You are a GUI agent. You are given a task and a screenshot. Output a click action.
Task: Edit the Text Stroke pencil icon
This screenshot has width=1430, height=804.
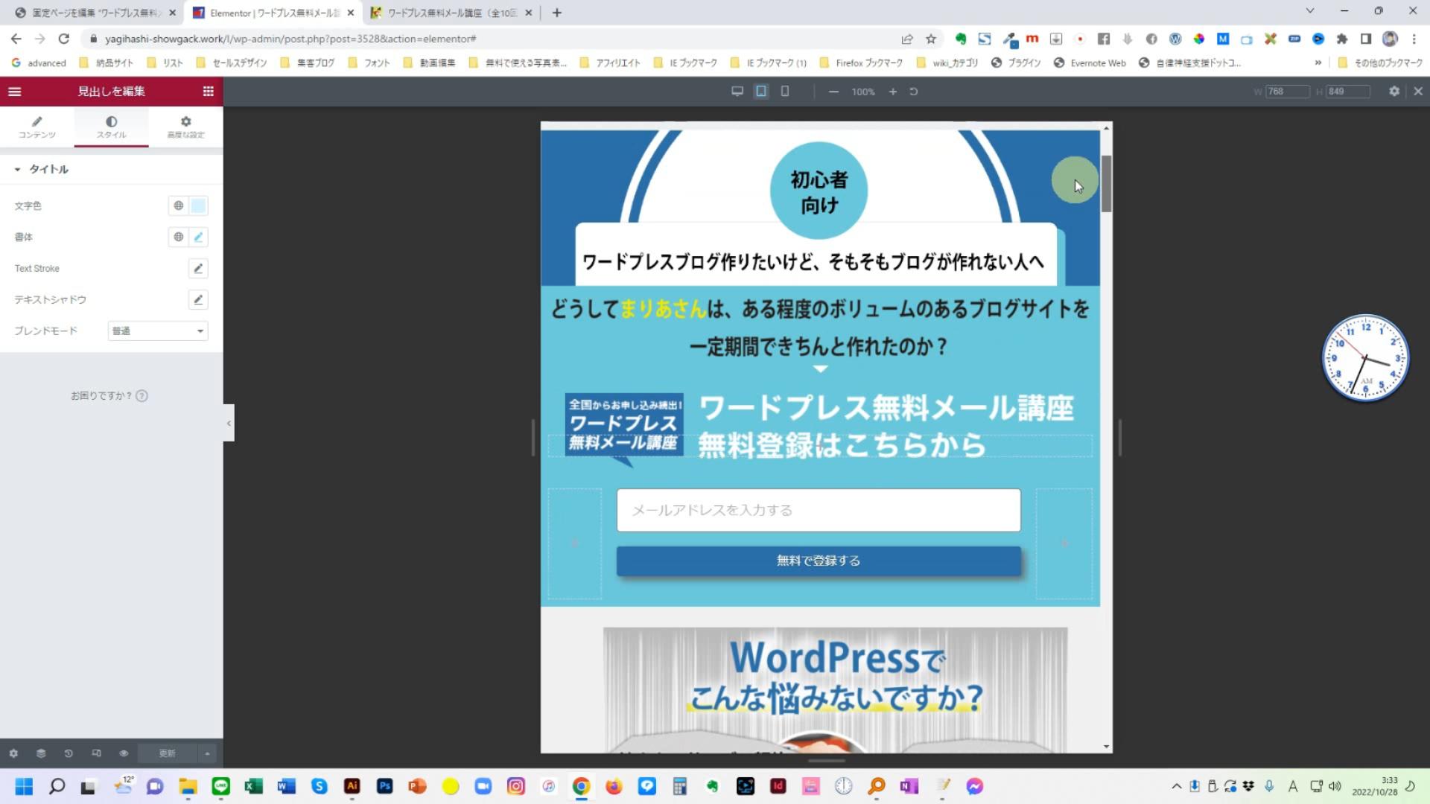pos(198,269)
